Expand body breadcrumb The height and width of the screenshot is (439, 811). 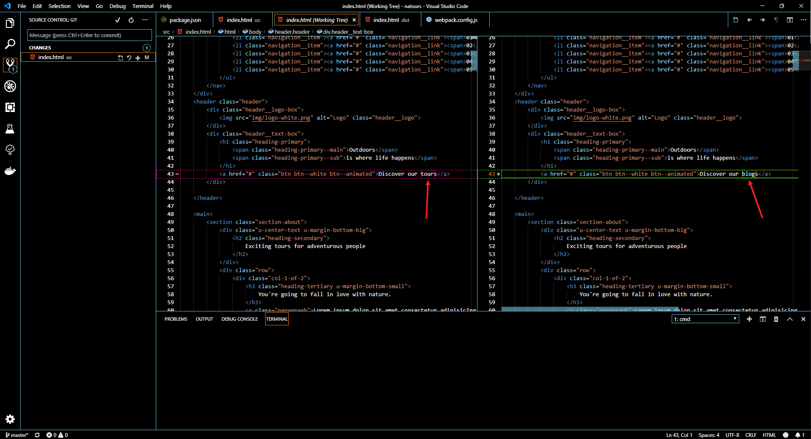[x=252, y=32]
